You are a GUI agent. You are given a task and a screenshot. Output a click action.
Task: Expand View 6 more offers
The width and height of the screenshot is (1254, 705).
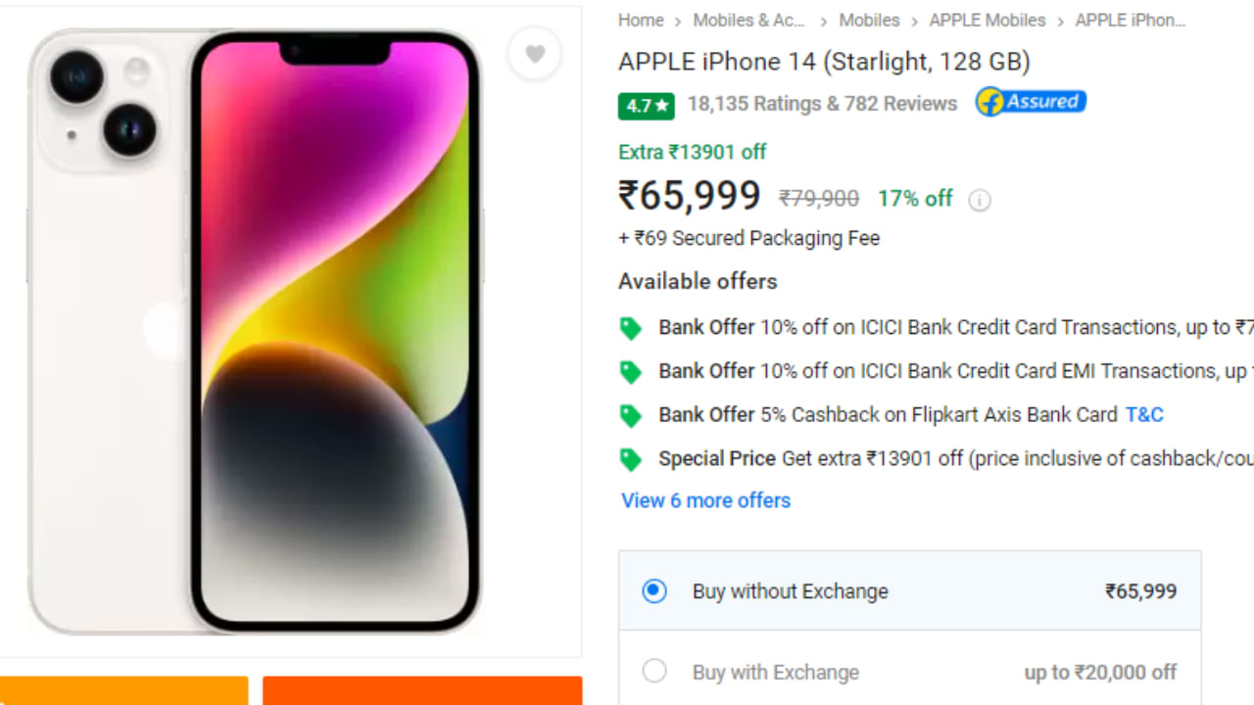pyautogui.click(x=705, y=500)
